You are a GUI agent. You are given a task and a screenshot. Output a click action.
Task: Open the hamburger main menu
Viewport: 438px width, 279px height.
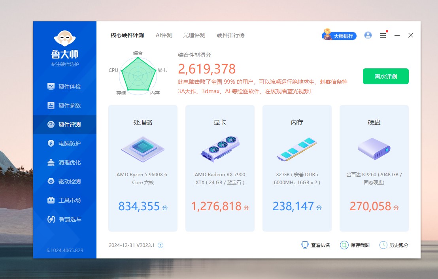(x=383, y=35)
